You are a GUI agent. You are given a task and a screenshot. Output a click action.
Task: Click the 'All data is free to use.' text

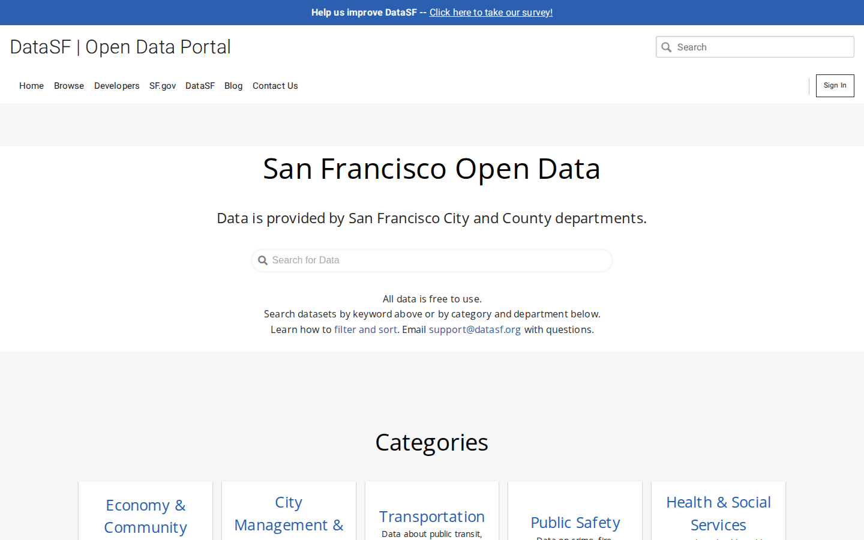432,299
